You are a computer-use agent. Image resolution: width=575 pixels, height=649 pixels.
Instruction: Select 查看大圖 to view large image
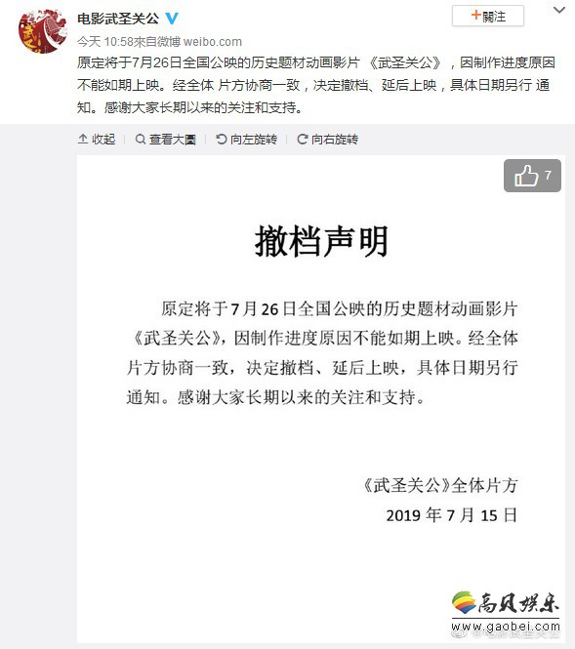pos(166,139)
